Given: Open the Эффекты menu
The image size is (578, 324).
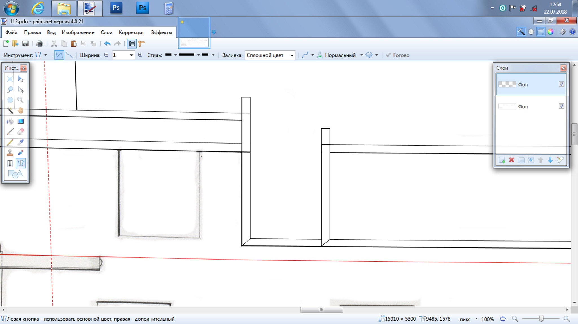Looking at the screenshot, I should coord(161,32).
